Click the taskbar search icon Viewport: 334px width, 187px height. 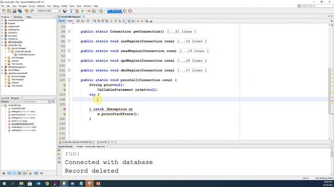[x=13, y=183]
